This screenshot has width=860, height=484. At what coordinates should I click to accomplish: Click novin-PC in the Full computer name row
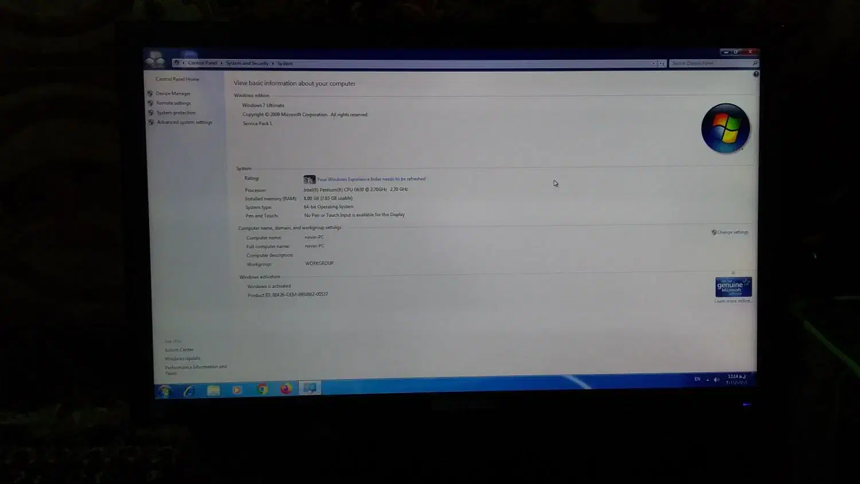[x=315, y=246]
